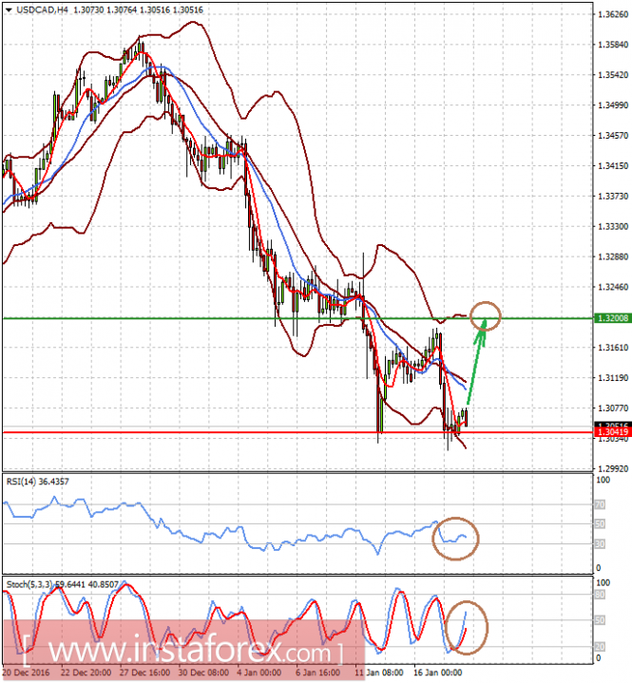Click the 16 Jan 00:00 time axis label
This screenshot has width=632, height=683.
437,673
